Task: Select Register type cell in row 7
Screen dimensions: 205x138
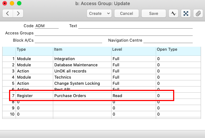Action: coord(34,96)
